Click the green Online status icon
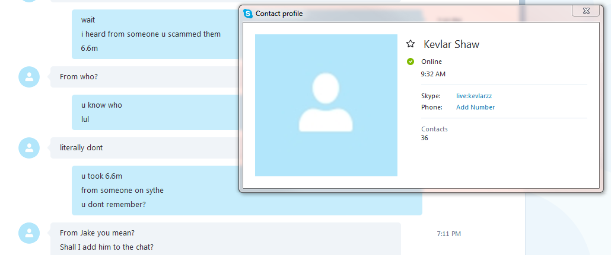 tap(410, 62)
